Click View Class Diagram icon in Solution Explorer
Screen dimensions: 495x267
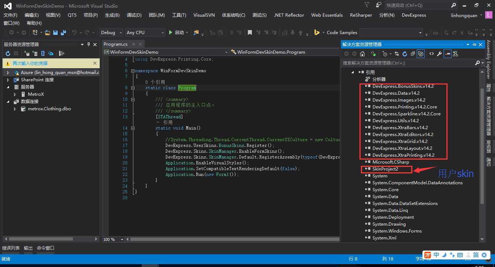pyautogui.click(x=456, y=54)
